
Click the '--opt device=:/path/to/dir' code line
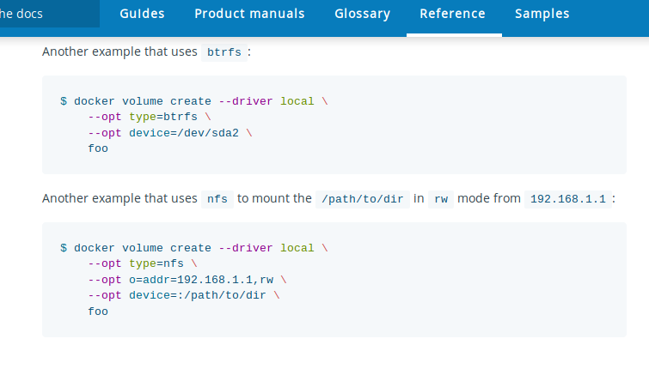click(184, 295)
